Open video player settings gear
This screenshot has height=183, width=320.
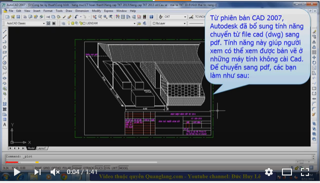(269, 172)
